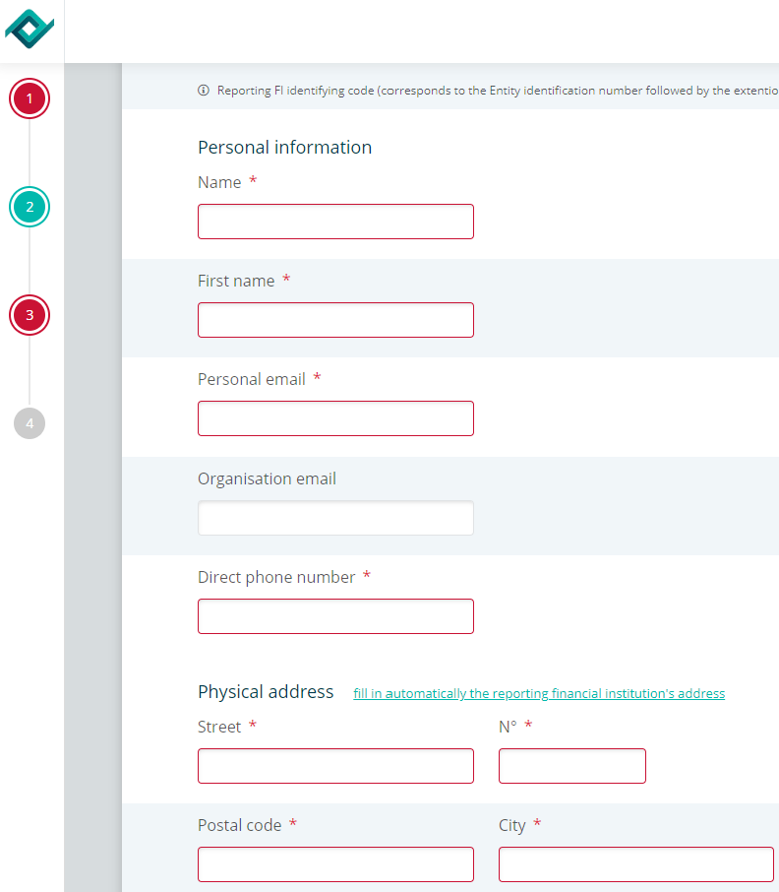Focus the First name input field
This screenshot has height=892, width=779.
coord(335,320)
